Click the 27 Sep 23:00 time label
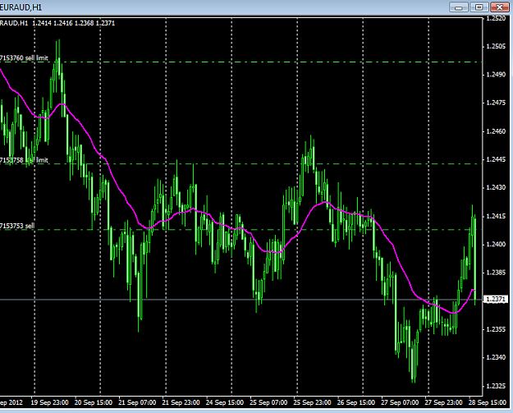Viewport: 513px width, 413px height. coord(443,402)
